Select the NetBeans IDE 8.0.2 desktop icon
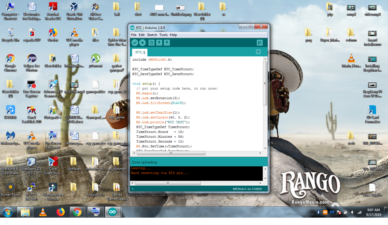 pos(32,166)
